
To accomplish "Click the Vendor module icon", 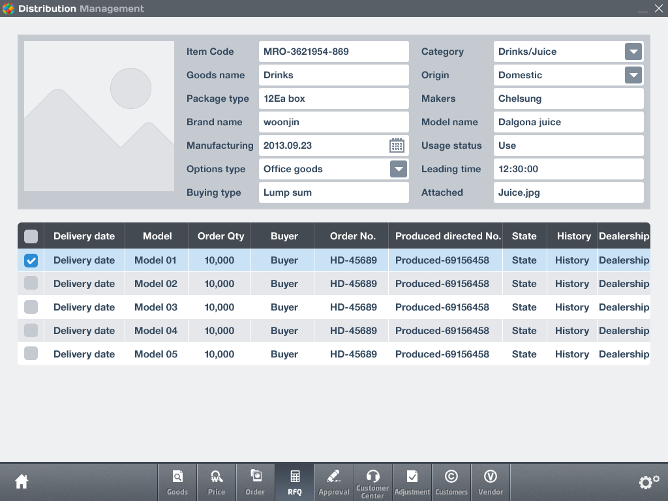I will tap(490, 481).
